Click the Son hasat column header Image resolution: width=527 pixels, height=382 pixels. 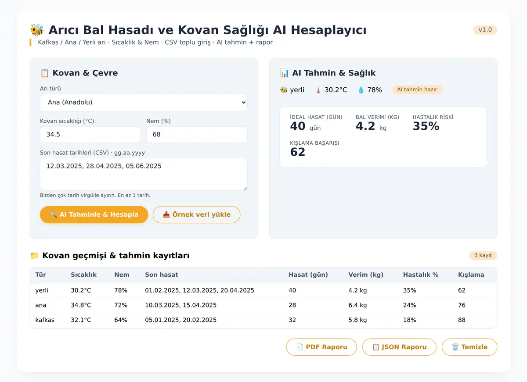pos(162,275)
